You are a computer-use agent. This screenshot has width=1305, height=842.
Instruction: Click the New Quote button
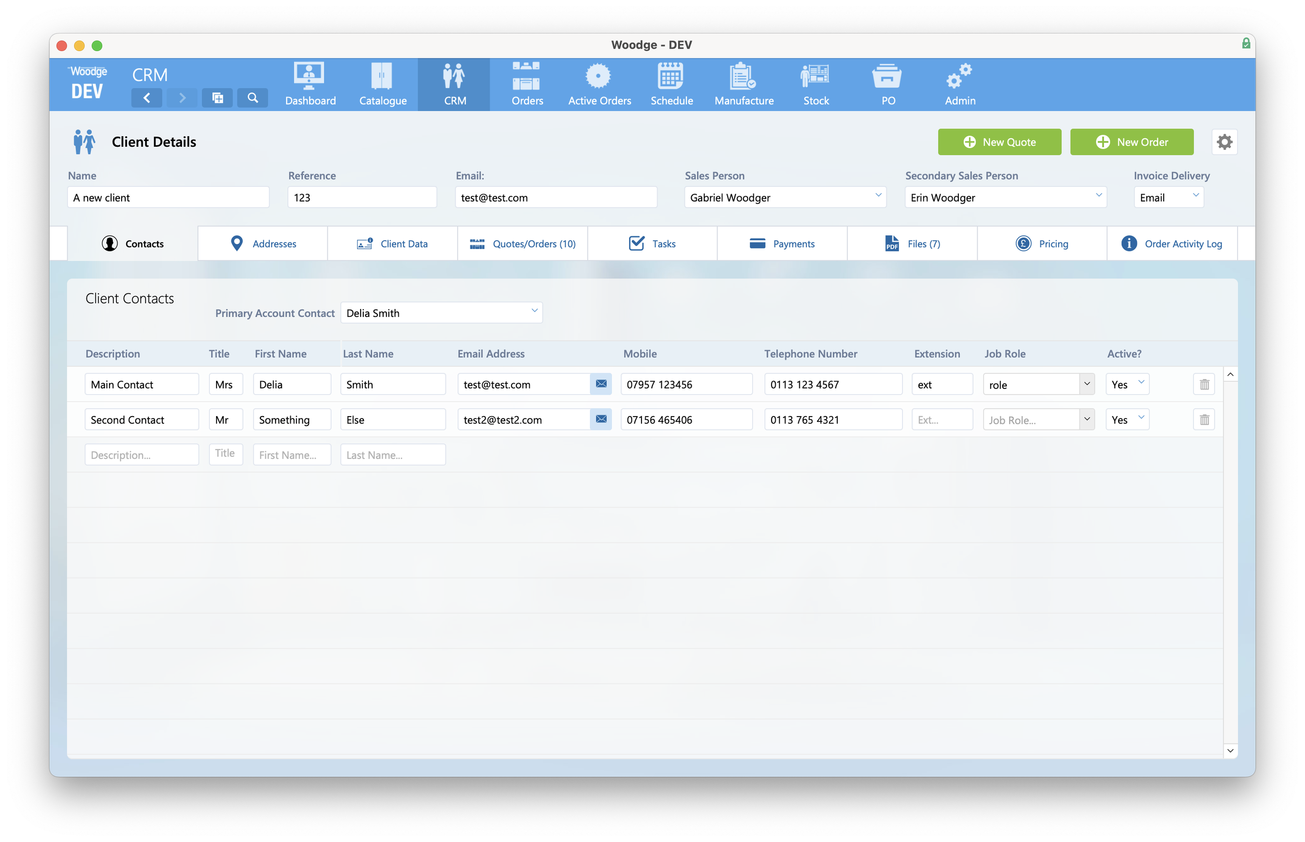coord(999,142)
